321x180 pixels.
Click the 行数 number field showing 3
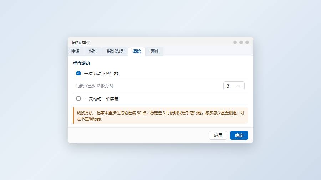coord(234,86)
